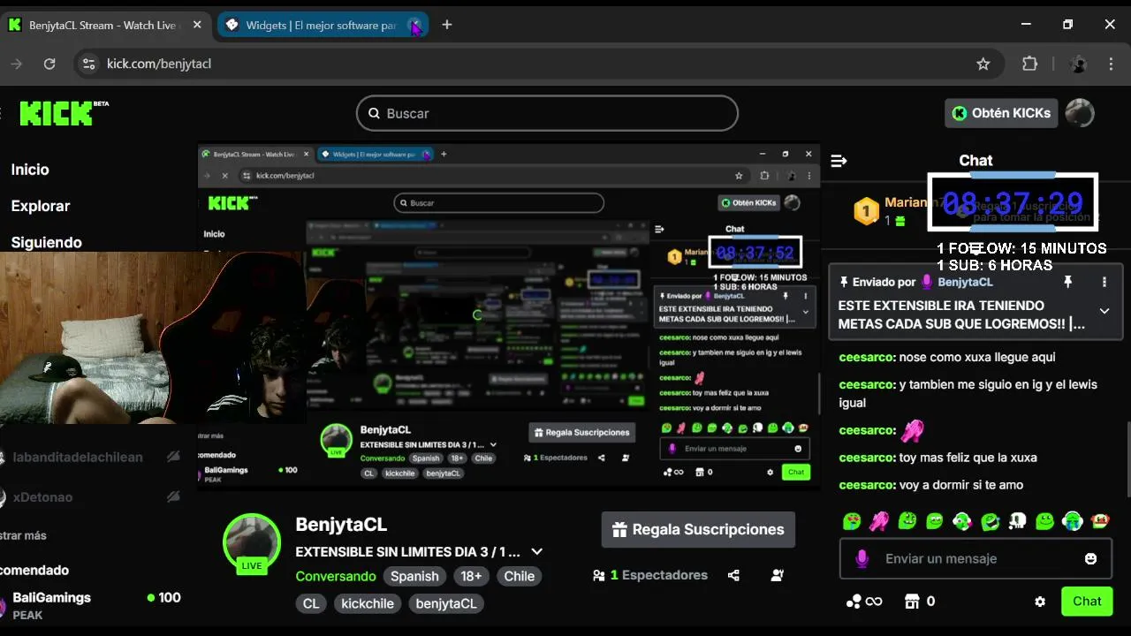1131x636 pixels.
Task: Click the pin icon on the pinned message
Action: point(1067,282)
